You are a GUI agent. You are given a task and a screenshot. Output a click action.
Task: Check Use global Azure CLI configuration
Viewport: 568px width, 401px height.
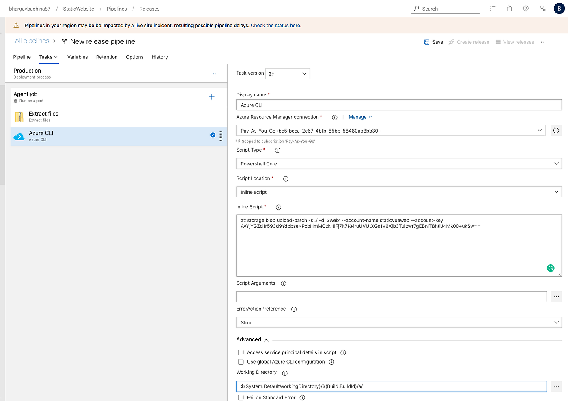coord(241,362)
